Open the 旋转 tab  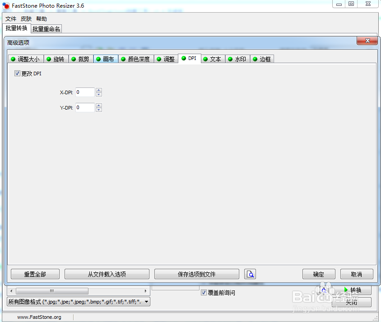point(56,59)
